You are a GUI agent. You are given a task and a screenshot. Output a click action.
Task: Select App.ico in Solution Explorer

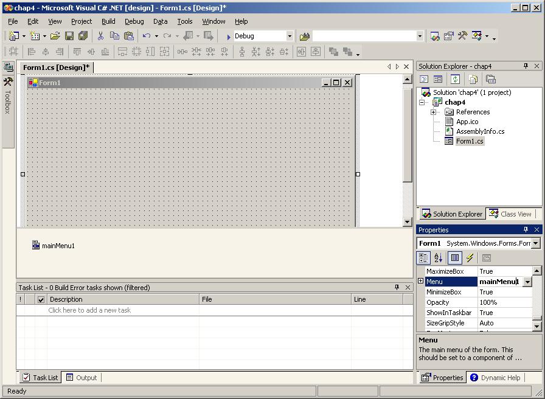point(467,122)
